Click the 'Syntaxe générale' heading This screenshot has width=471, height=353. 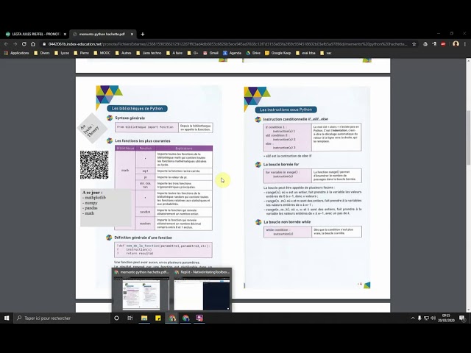(130, 118)
